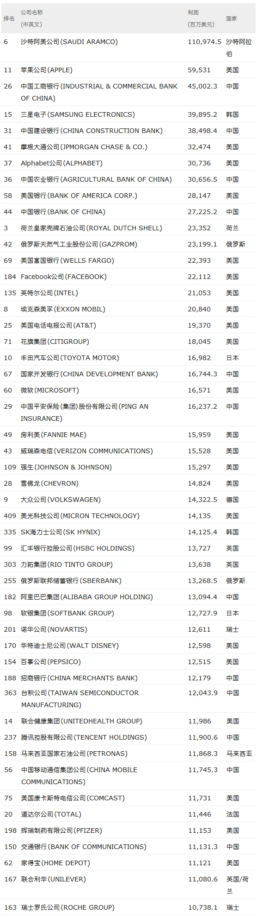Screen dimensions: 257x919
Task: Select ROCHE GROUP company name
Action: tap(68, 907)
